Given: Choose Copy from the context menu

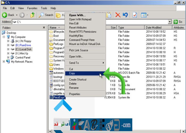Looking at the screenshot, I should pos(72,73).
